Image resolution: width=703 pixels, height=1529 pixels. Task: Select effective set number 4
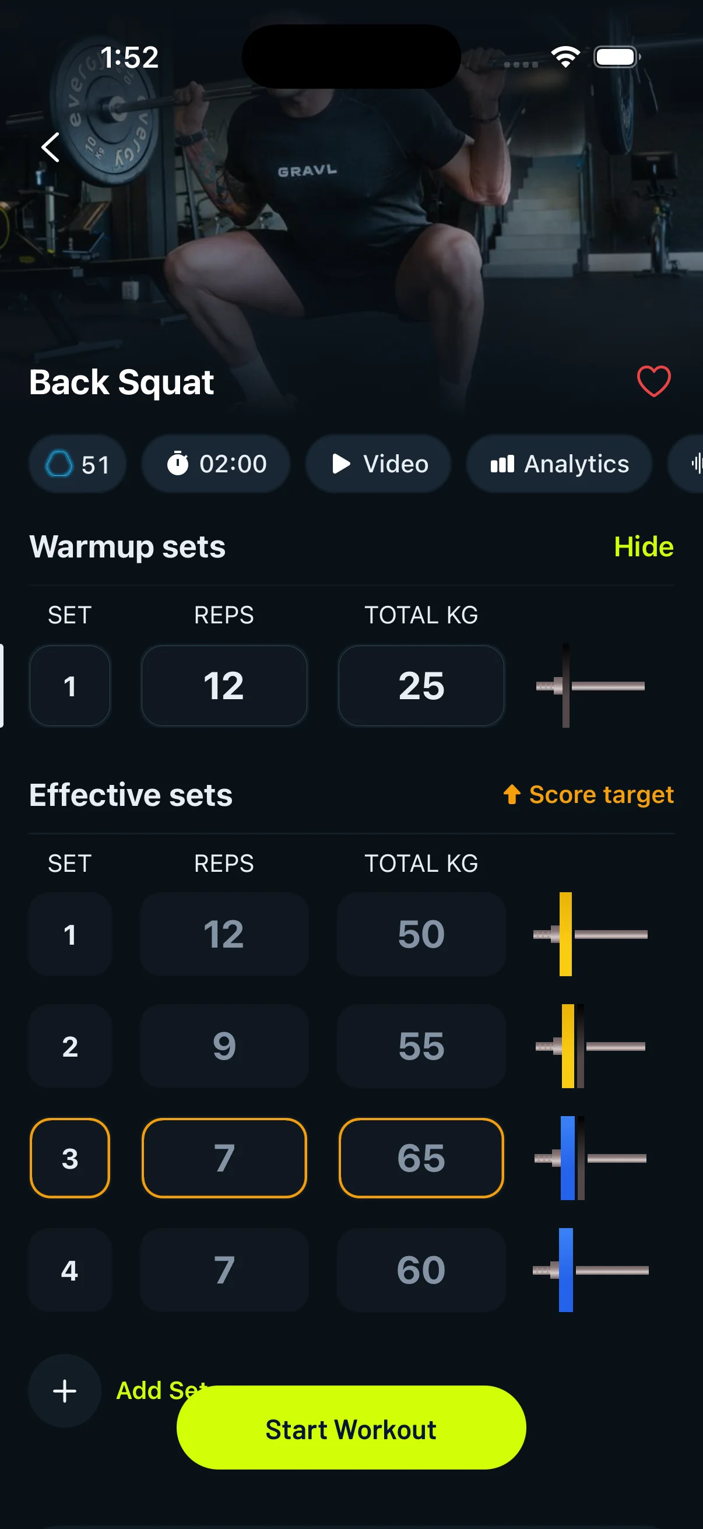point(70,1270)
